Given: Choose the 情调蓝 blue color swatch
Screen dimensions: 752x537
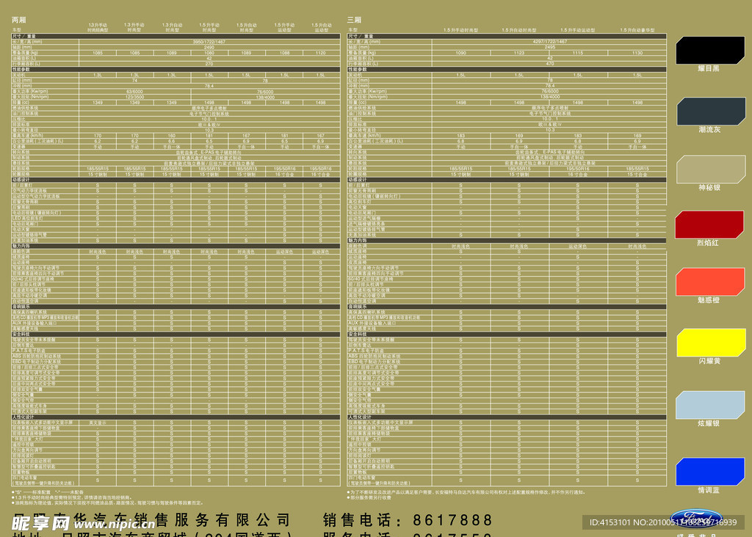Looking at the screenshot, I should (710, 472).
